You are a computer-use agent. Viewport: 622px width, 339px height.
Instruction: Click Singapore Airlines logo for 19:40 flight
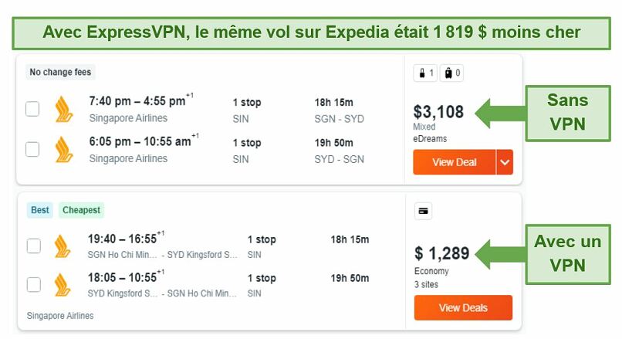click(63, 246)
